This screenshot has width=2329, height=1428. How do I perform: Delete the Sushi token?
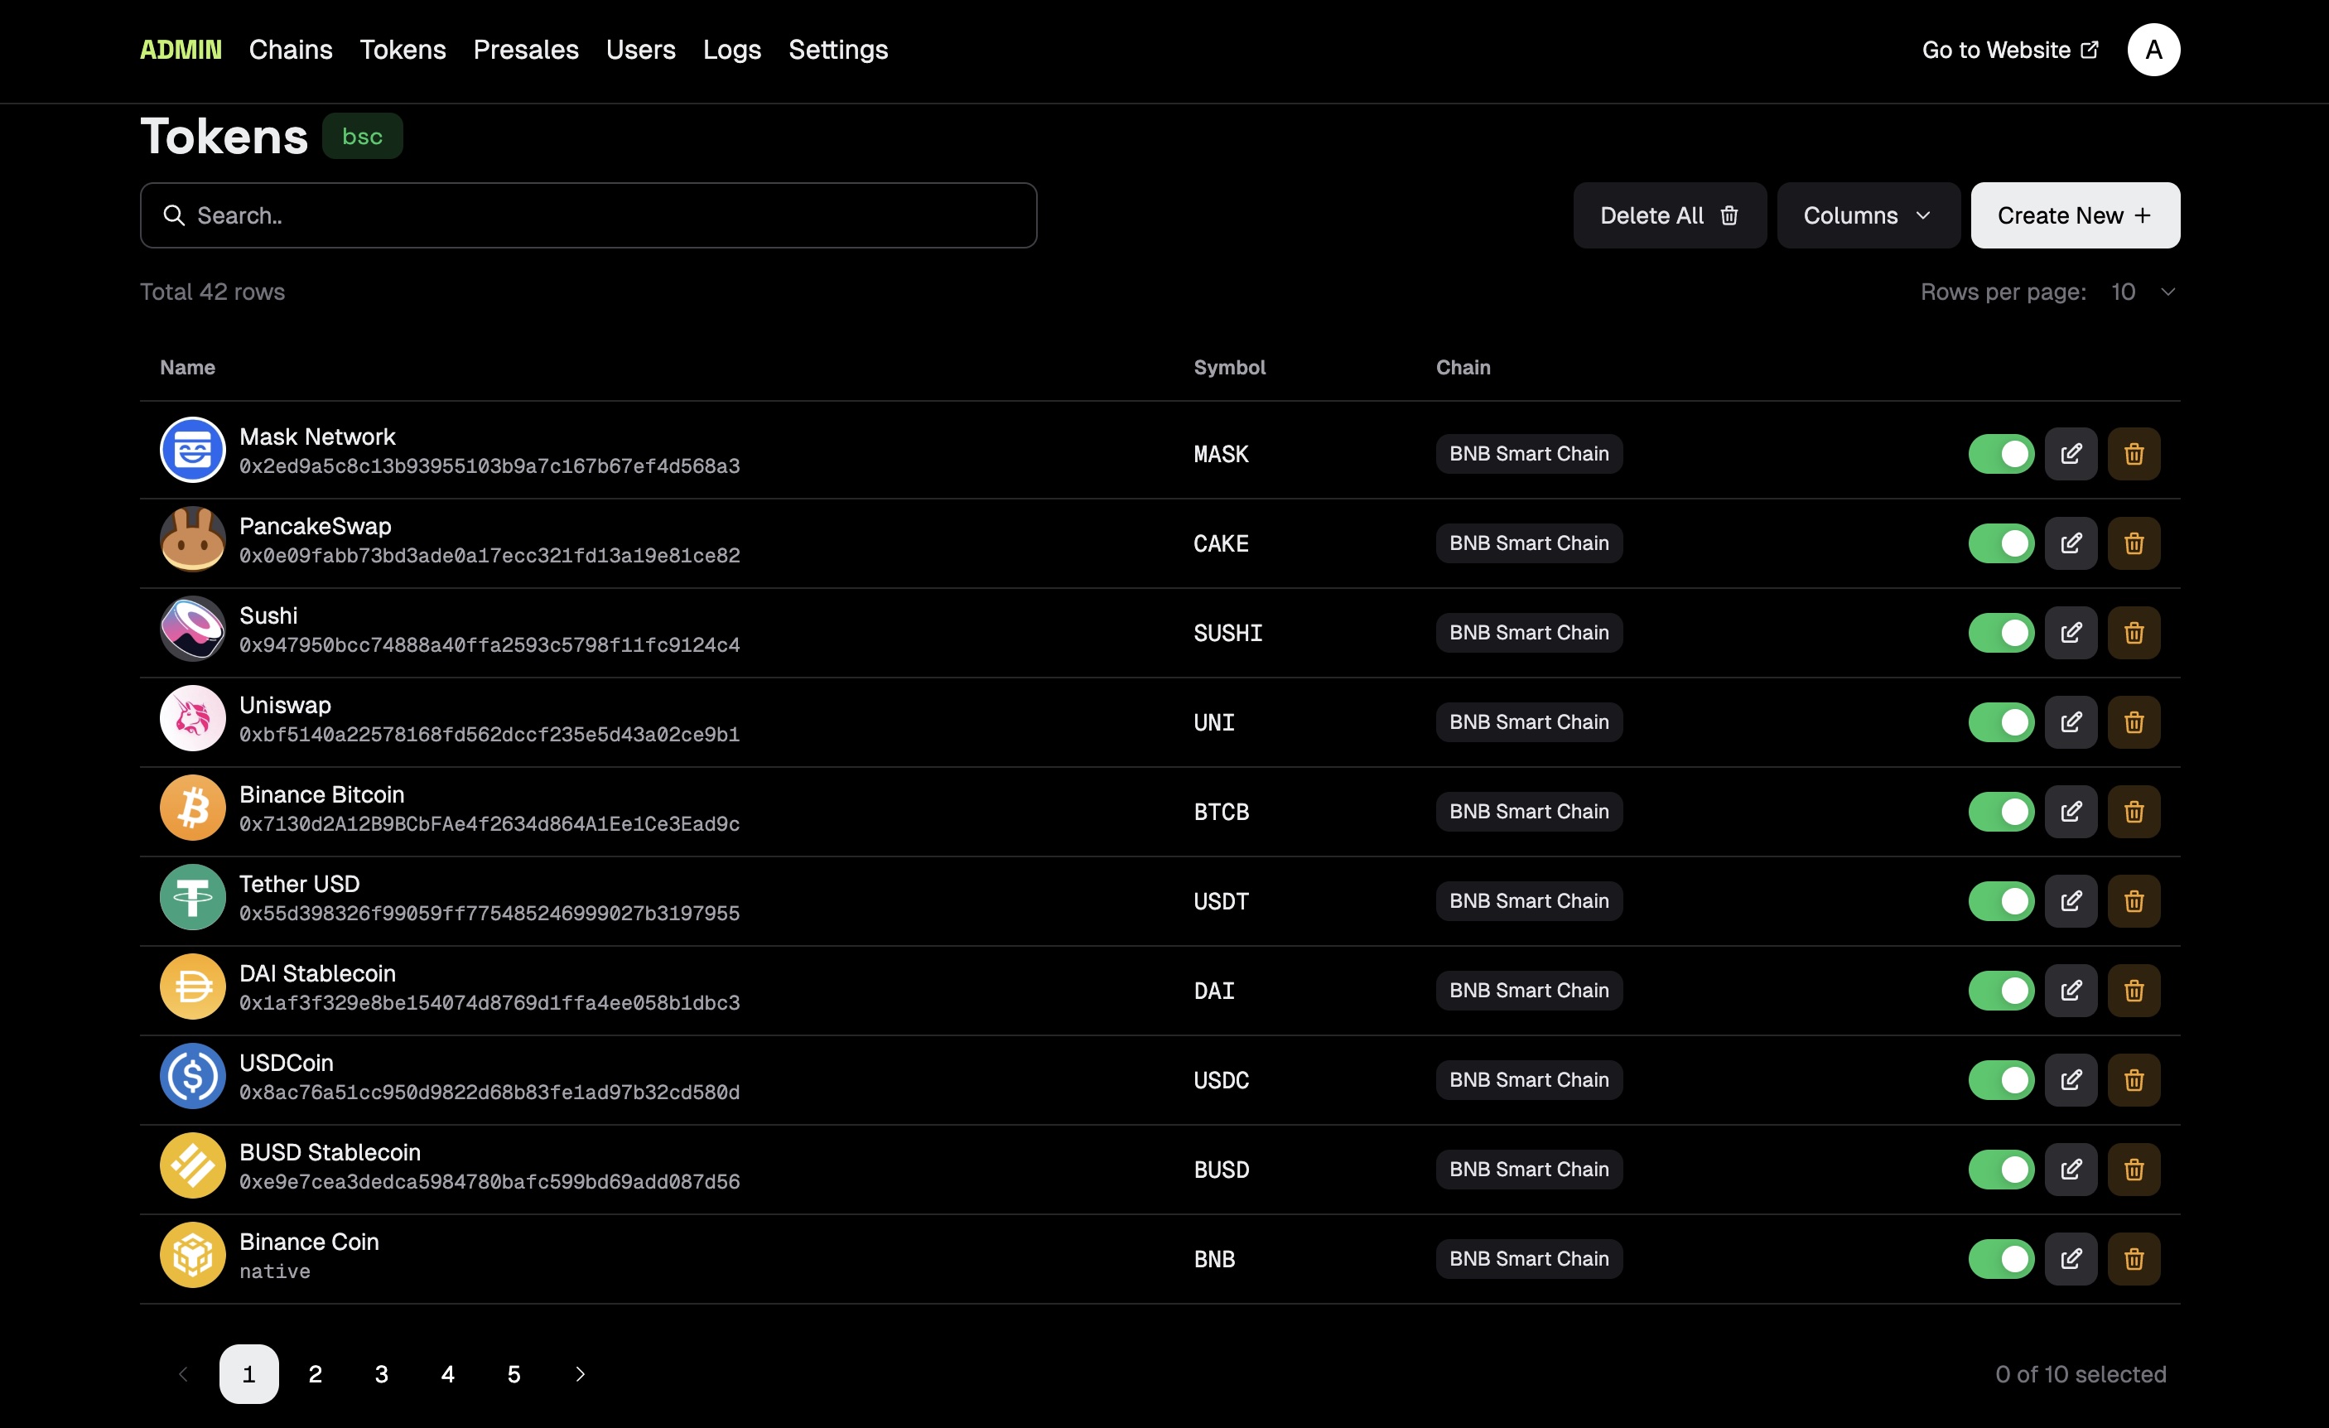(2134, 632)
